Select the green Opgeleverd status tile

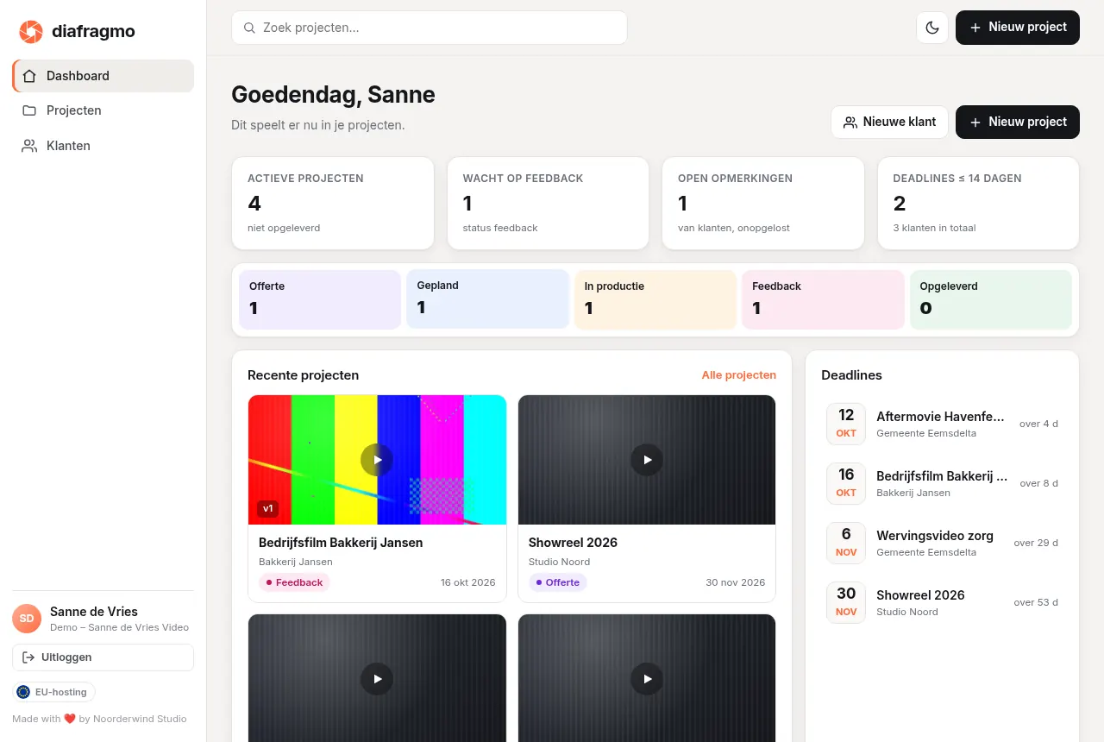click(991, 299)
